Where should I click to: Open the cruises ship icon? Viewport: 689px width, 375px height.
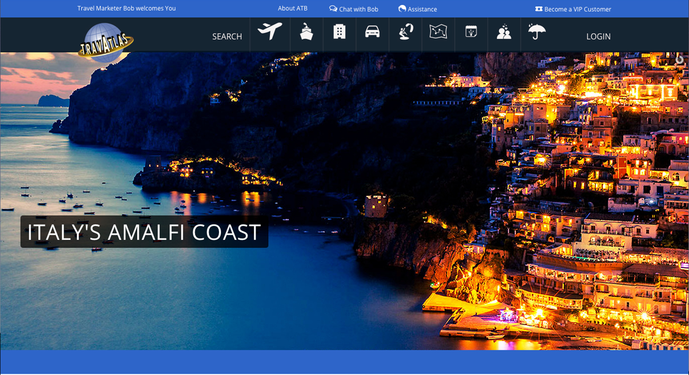306,31
